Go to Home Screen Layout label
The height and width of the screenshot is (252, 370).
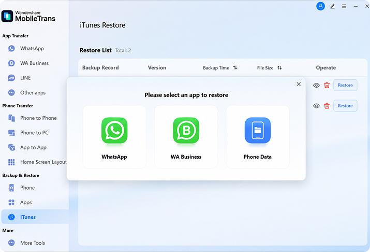pyautogui.click(x=43, y=162)
